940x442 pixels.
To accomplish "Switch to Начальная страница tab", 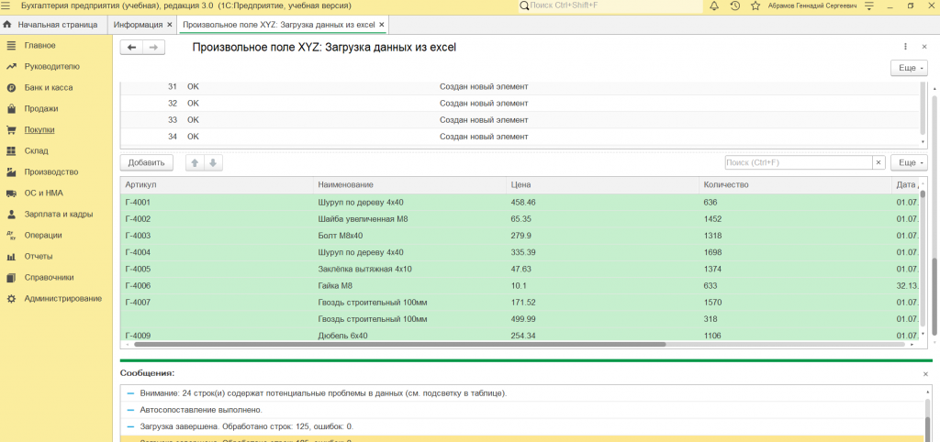I will coord(52,25).
